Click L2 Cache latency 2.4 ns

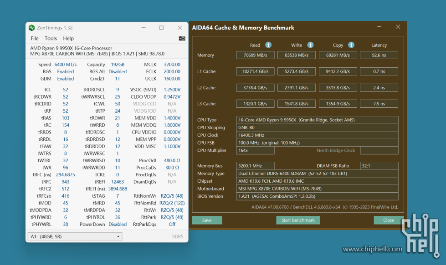[379, 88]
